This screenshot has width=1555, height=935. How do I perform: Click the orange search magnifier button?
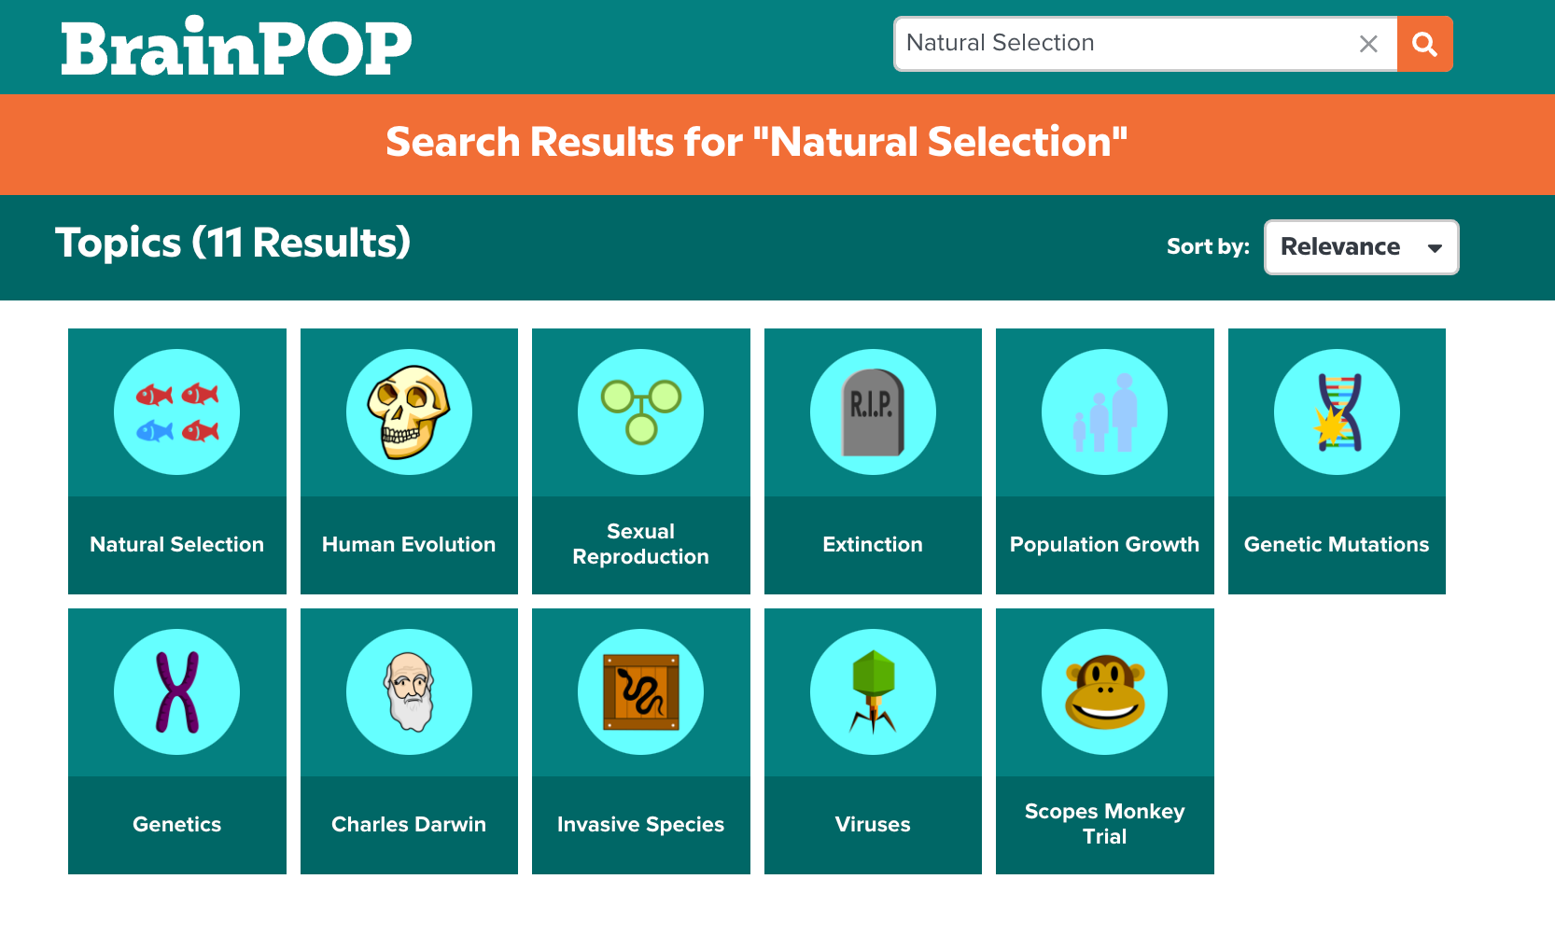[x=1424, y=44]
